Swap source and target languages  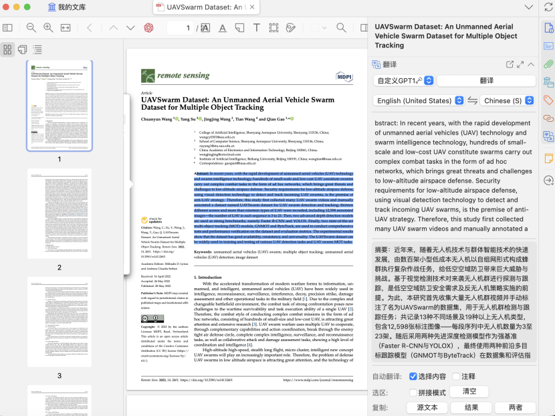[x=473, y=100]
